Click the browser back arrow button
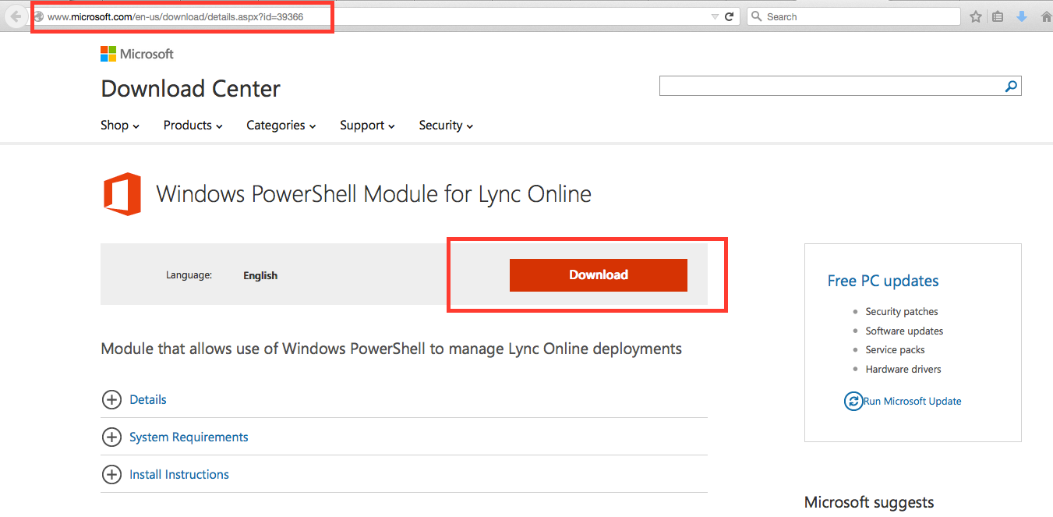 pos(16,16)
